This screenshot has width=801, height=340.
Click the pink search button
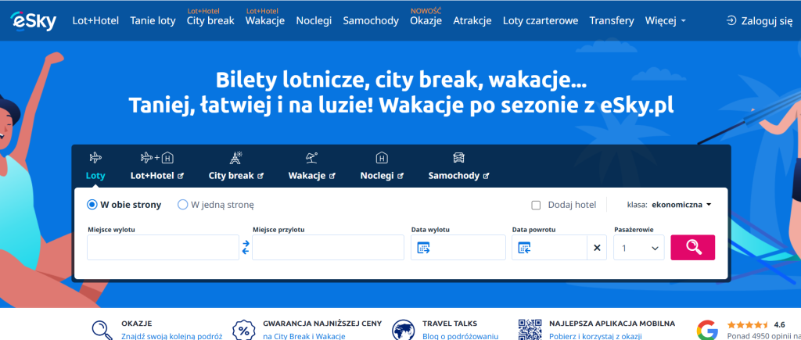pyautogui.click(x=693, y=248)
